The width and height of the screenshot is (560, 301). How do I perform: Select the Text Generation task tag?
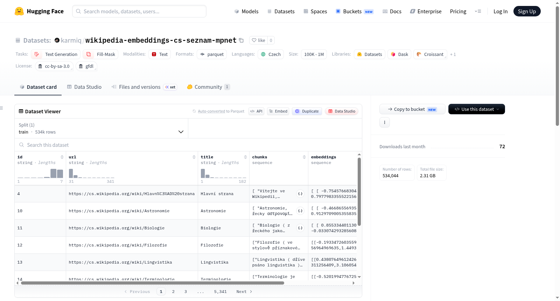(x=56, y=54)
